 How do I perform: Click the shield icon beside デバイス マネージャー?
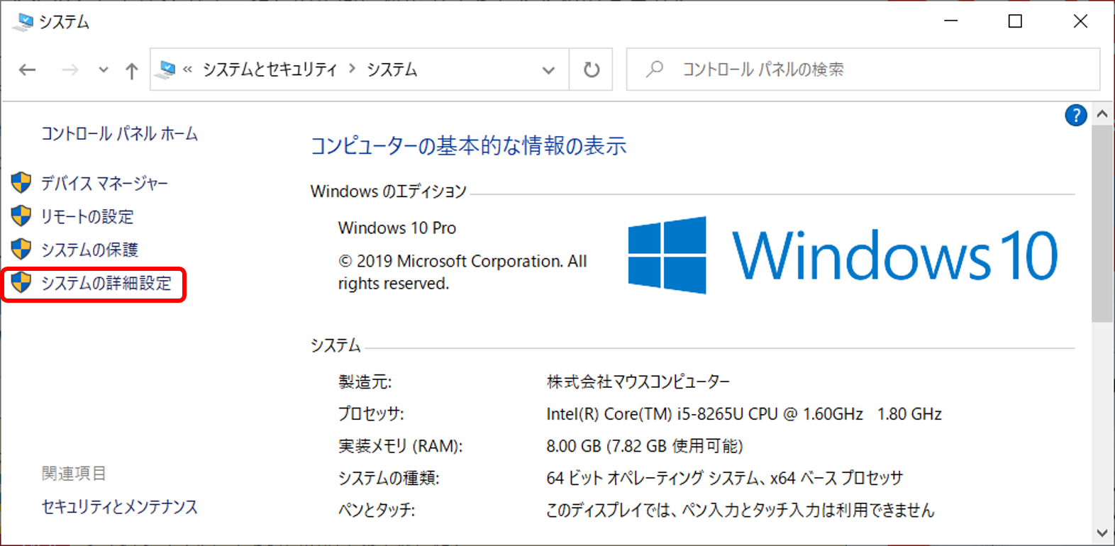tap(21, 182)
